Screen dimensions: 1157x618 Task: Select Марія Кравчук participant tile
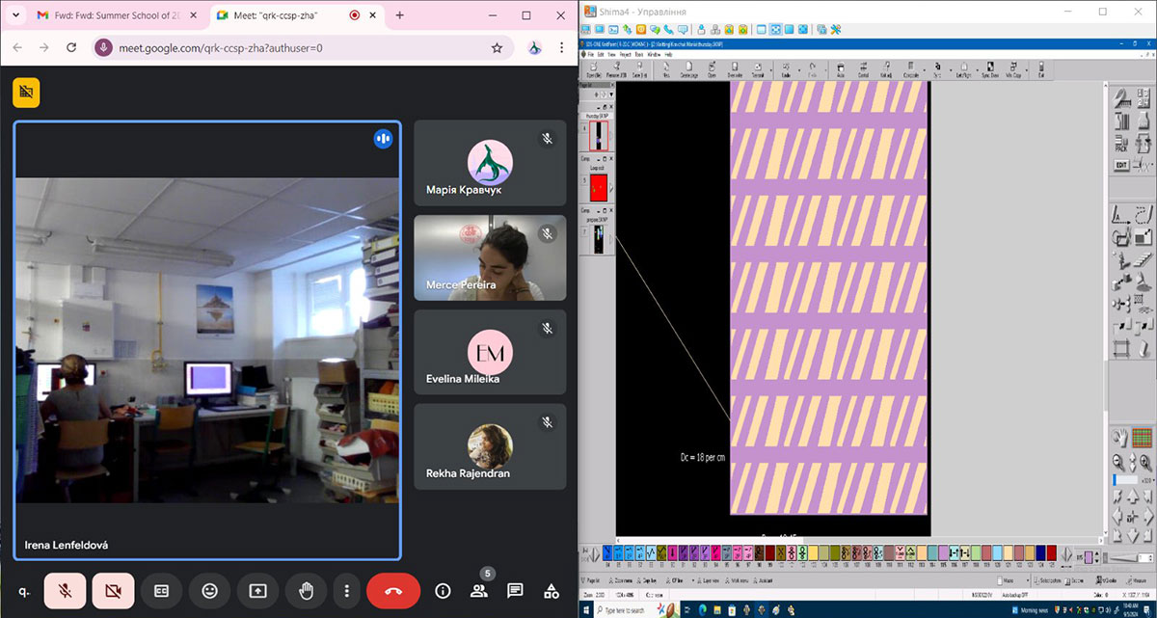tap(490, 162)
